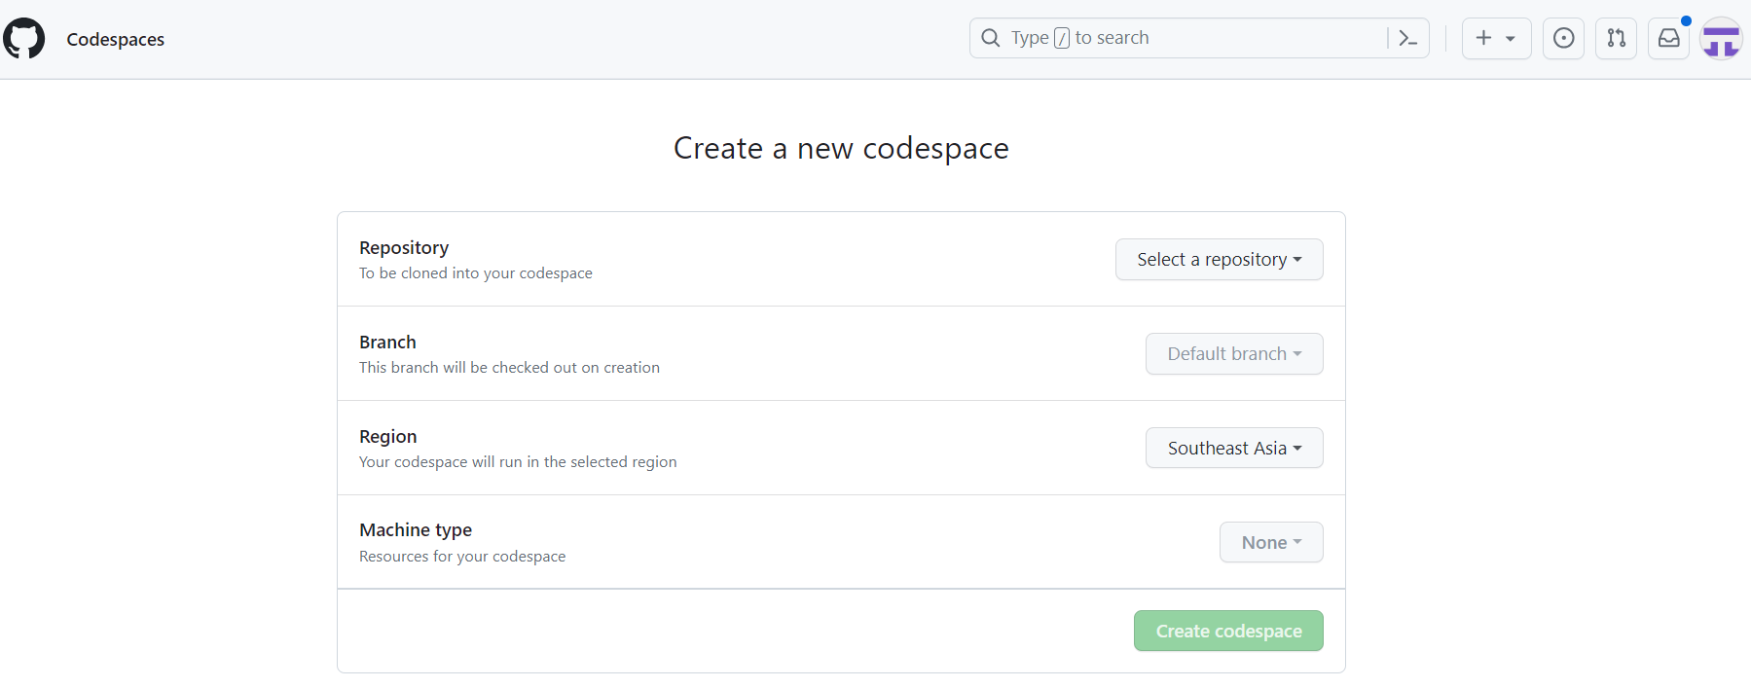
Task: Expand the create-new dropdown caret
Action: tap(1511, 39)
